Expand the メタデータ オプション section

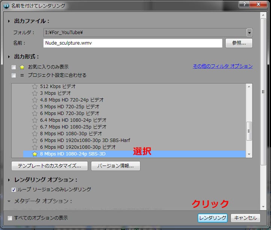click(x=9, y=201)
